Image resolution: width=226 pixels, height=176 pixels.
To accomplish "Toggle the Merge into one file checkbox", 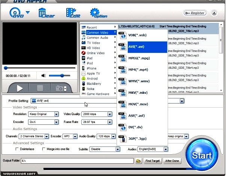I will 44,149.
